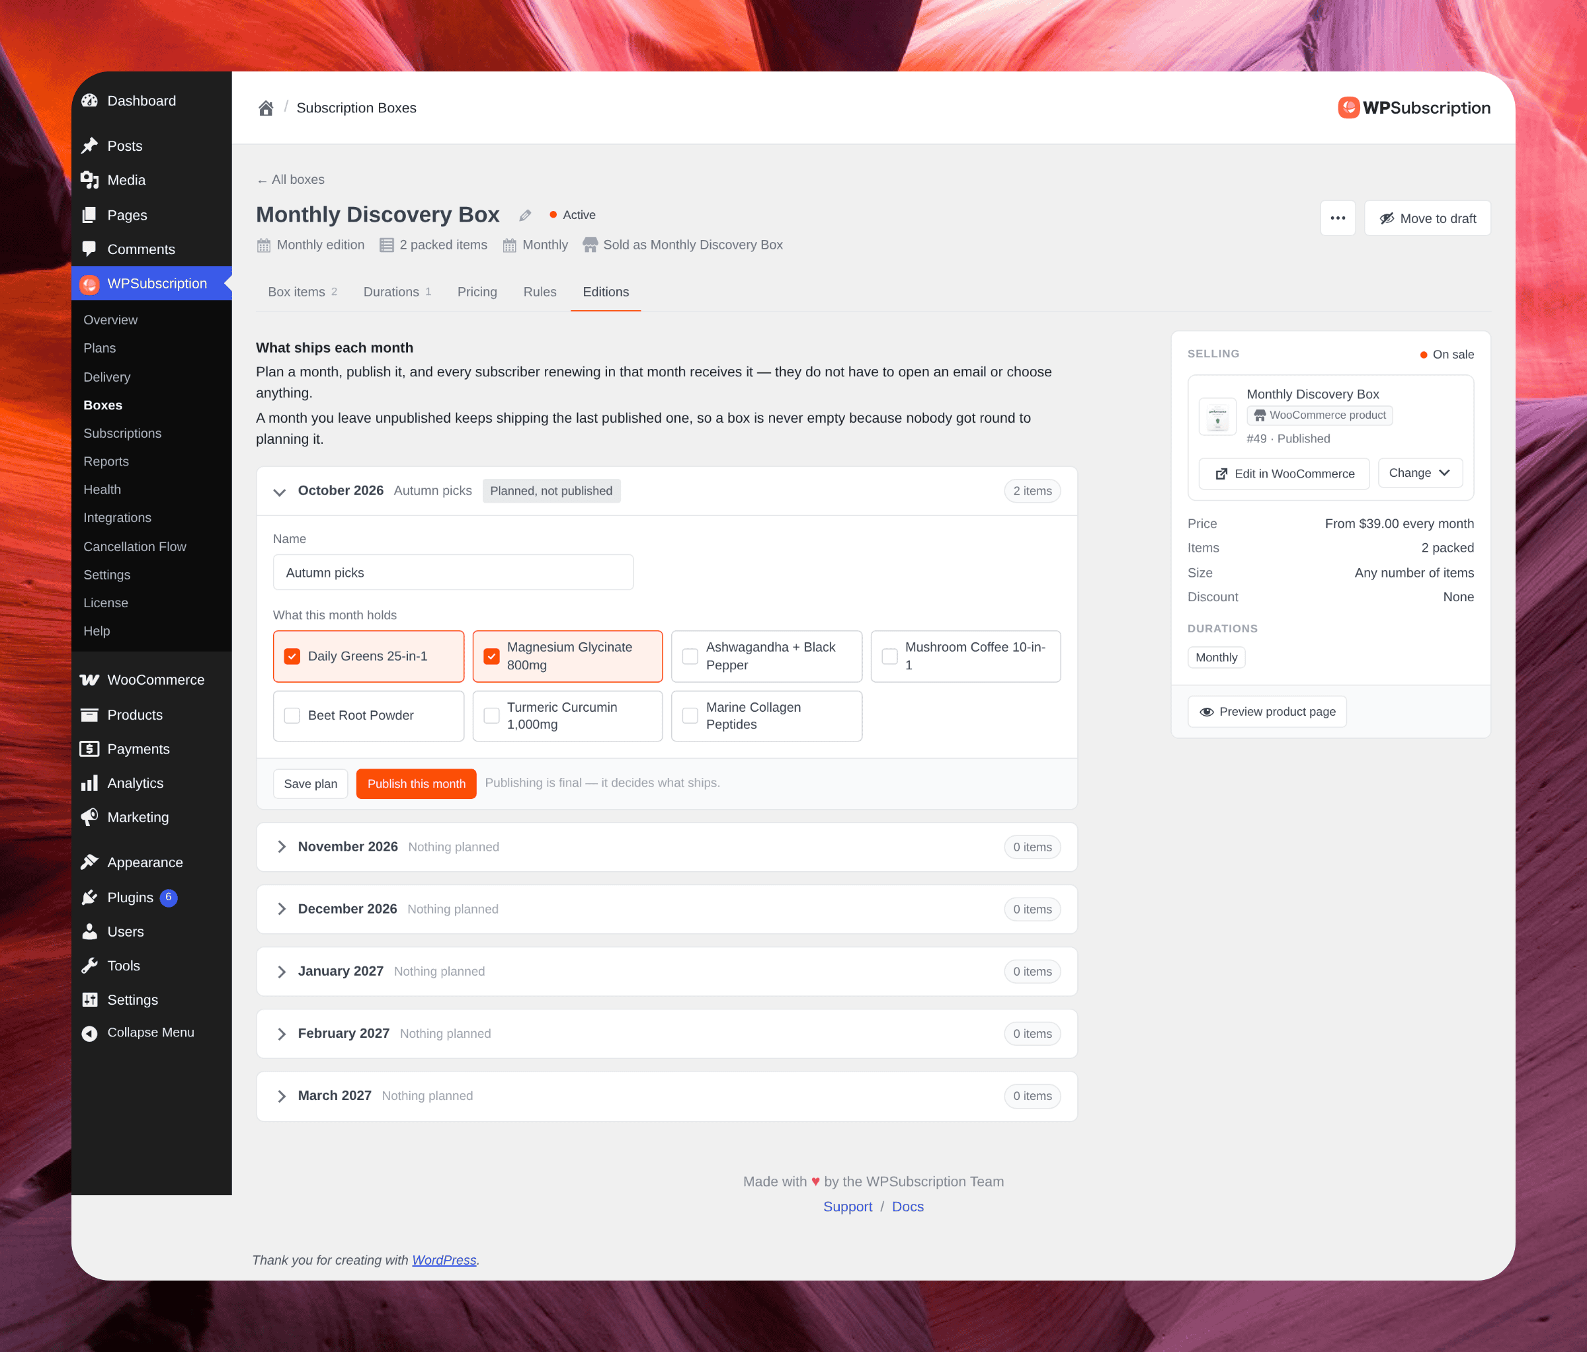Viewport: 1587px width, 1352px height.
Task: Click the Dashboard gauge icon in the sidebar
Action: 90,101
